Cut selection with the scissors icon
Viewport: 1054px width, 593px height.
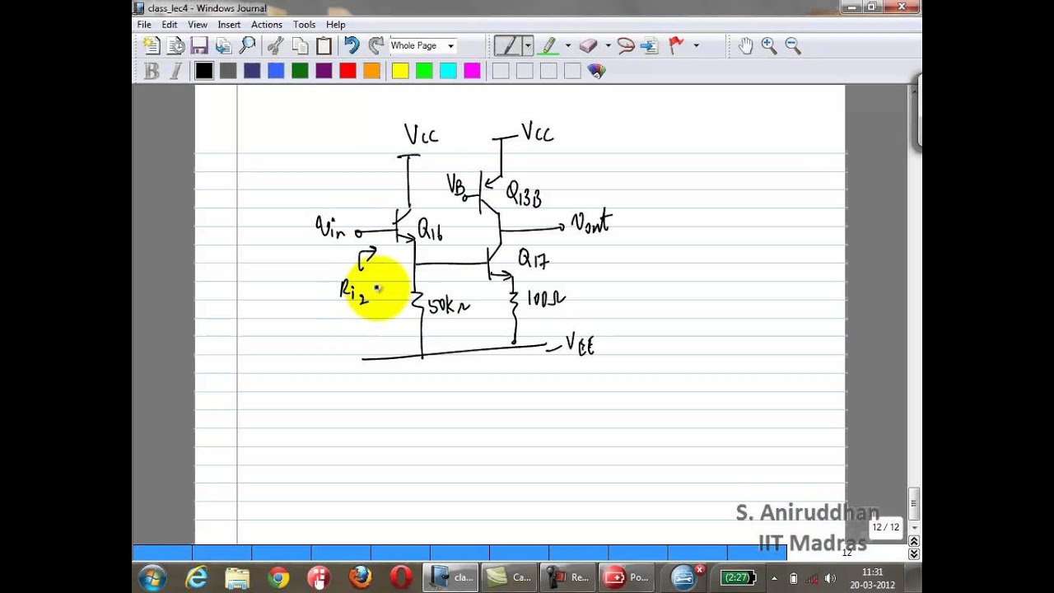click(276, 46)
